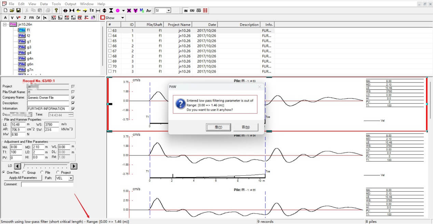Image resolution: width=433 pixels, height=224 pixels.
Task: Click the 否(N) button in PitW dialog
Action: pos(246,127)
